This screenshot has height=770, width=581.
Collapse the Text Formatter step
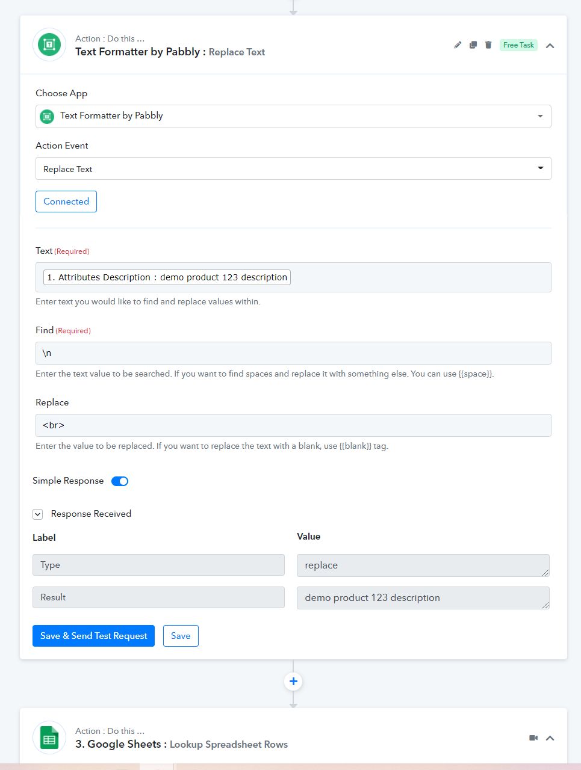point(550,46)
